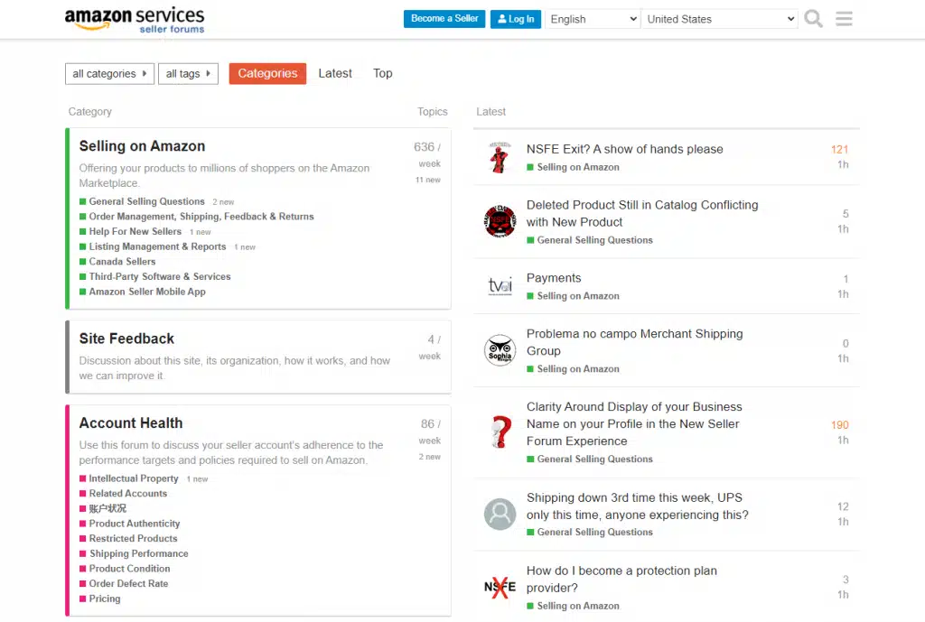Open the Account Health category
Screen dimensions: 925x622
pyautogui.click(x=131, y=423)
